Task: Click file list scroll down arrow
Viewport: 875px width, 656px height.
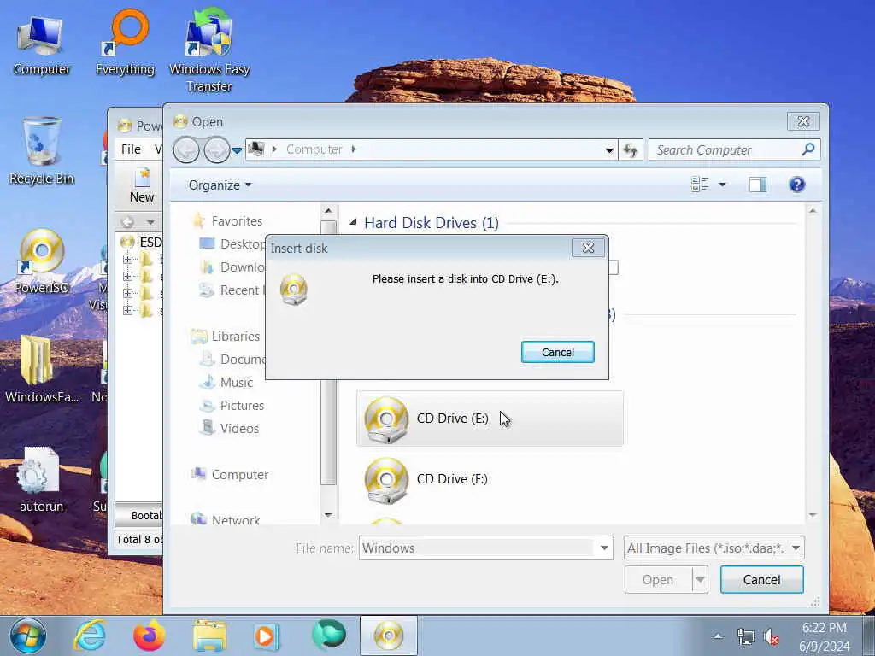Action: (x=813, y=515)
